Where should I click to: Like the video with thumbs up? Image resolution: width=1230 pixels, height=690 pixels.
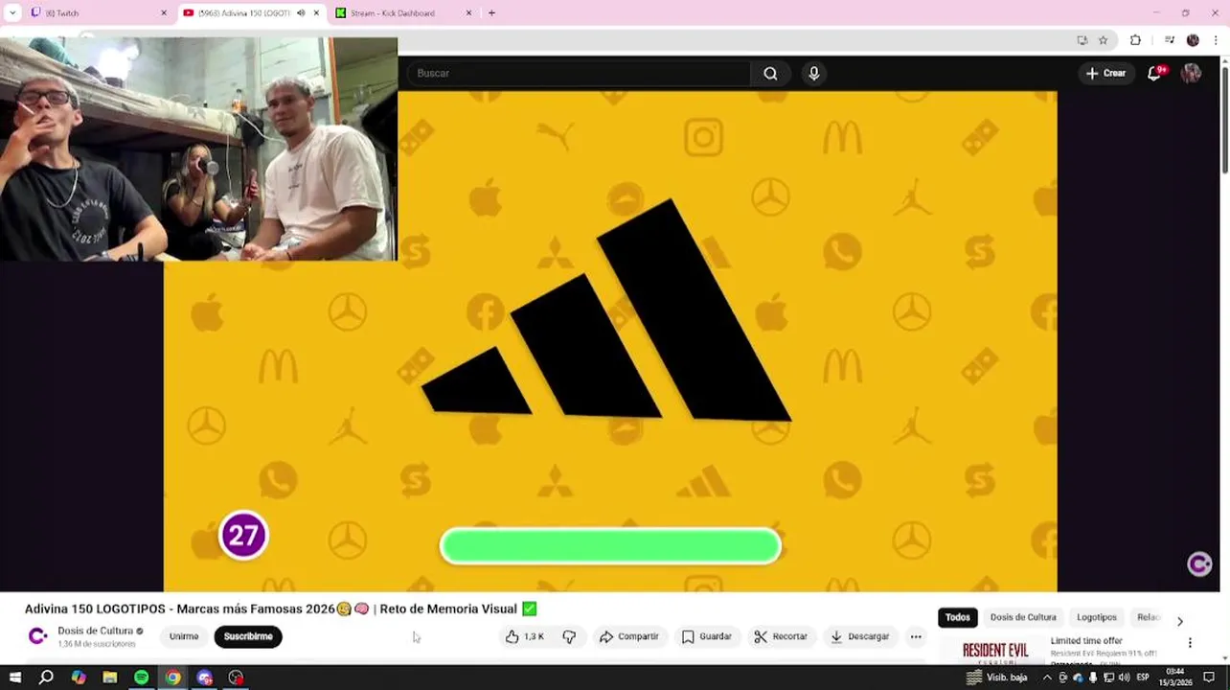pyautogui.click(x=525, y=636)
